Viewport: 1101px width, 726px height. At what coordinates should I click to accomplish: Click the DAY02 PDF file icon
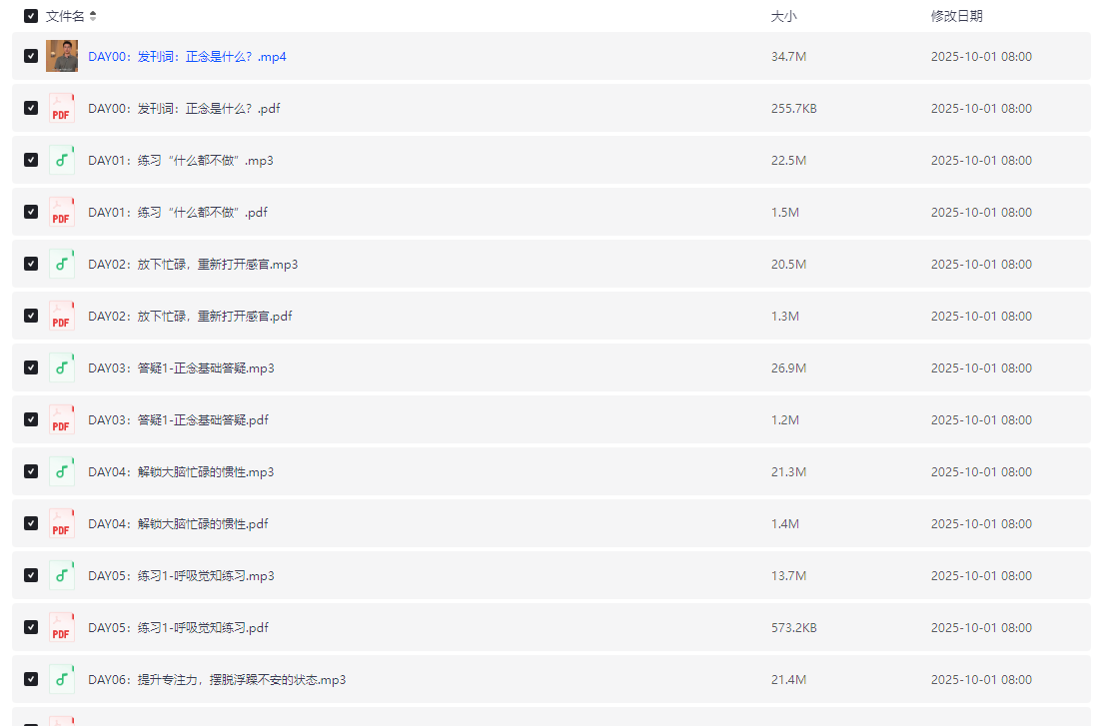[x=61, y=316]
